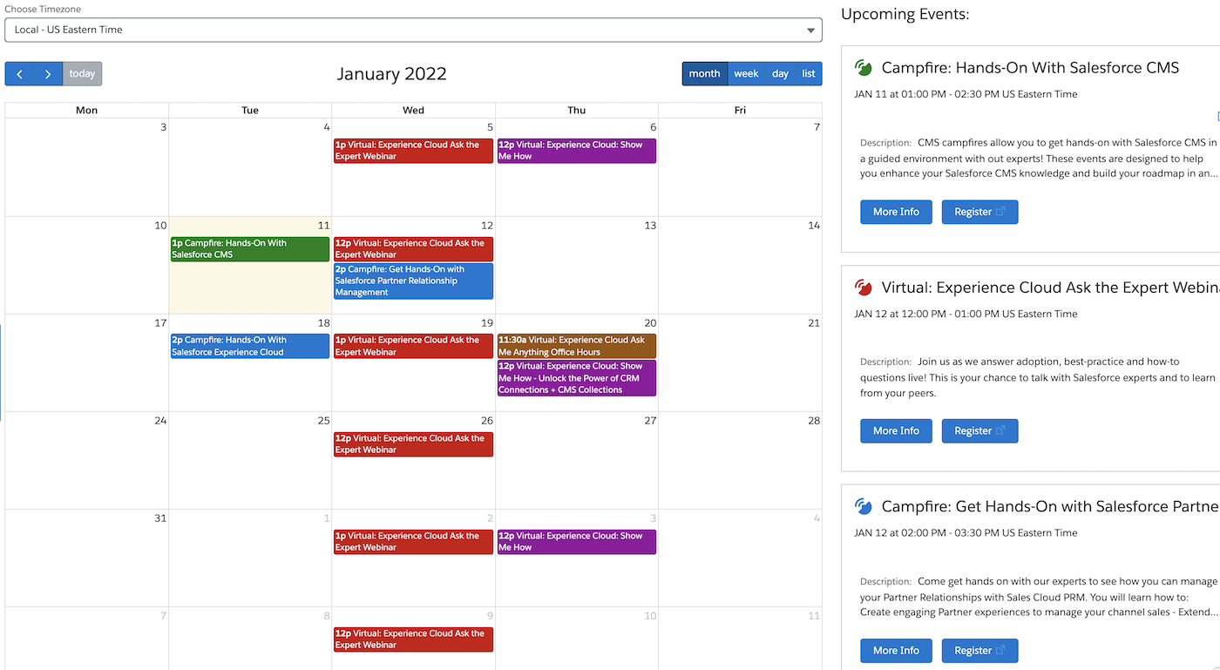The width and height of the screenshot is (1220, 670).
Task: Click the next month chevron arrow
Action: point(48,74)
